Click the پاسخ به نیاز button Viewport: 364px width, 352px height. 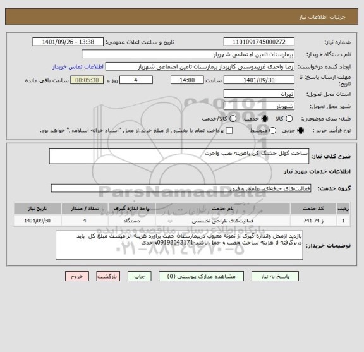(275, 276)
